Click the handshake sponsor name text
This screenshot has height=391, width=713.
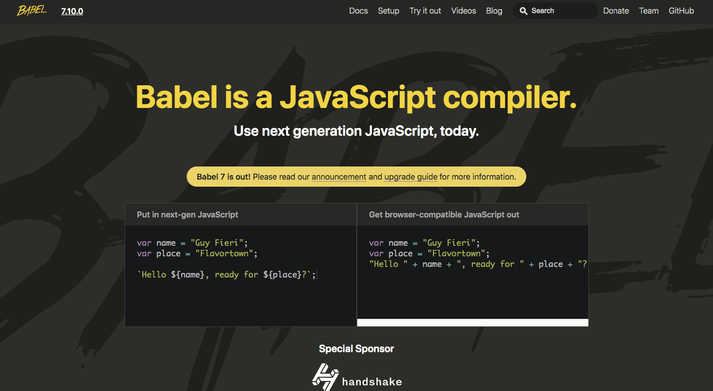point(372,381)
